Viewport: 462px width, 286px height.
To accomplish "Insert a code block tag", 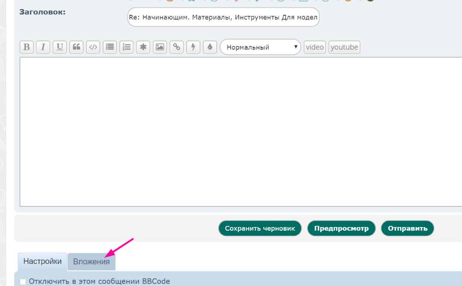I will point(93,47).
